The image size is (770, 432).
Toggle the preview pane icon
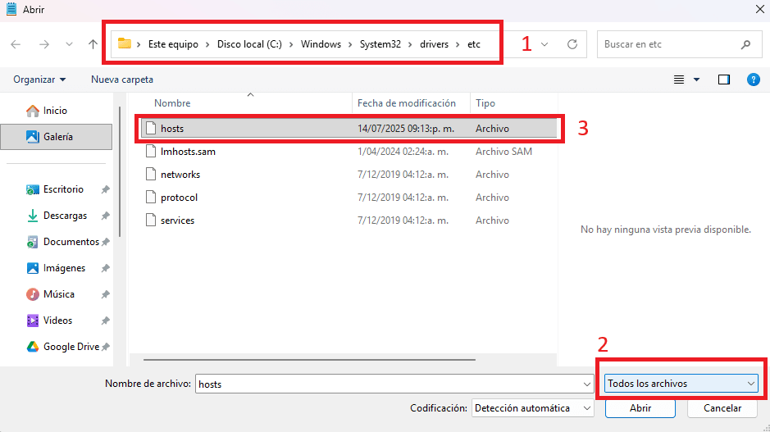(723, 80)
